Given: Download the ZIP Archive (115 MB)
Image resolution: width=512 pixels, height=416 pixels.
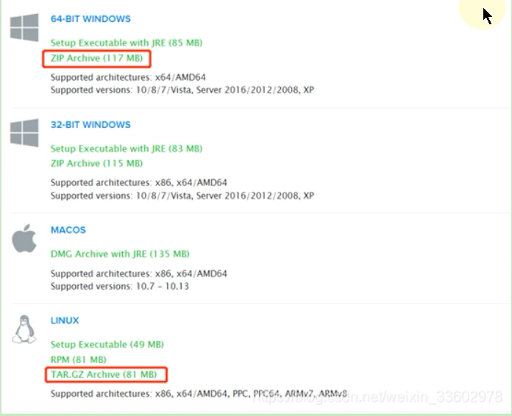Looking at the screenshot, I should pos(96,163).
